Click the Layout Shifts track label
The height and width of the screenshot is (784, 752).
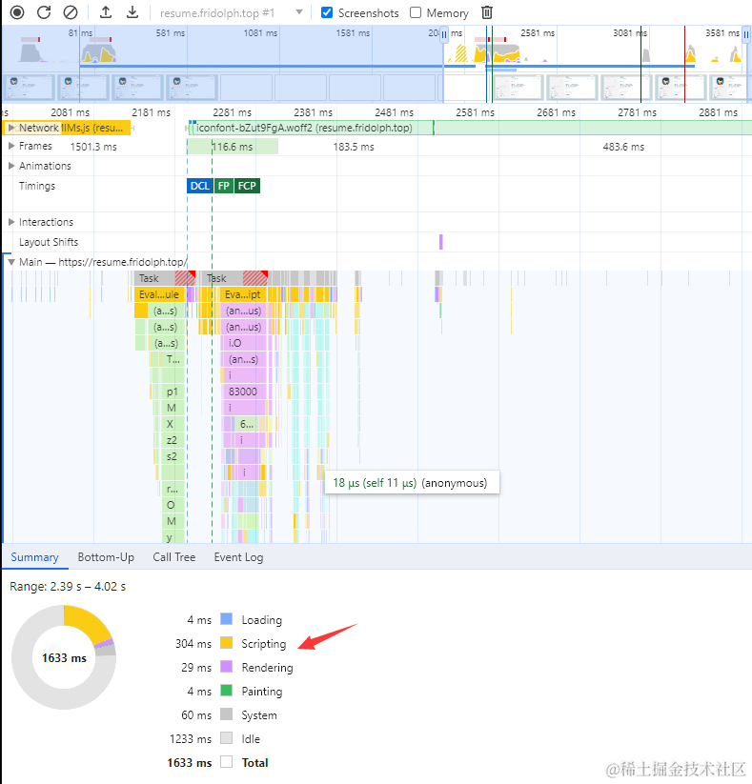49,242
